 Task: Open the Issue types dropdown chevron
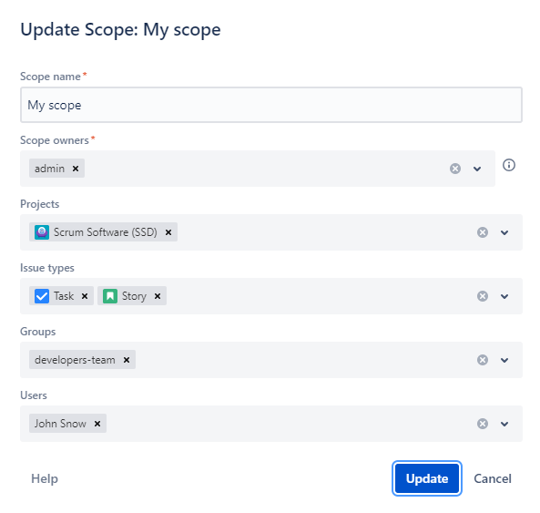point(504,296)
